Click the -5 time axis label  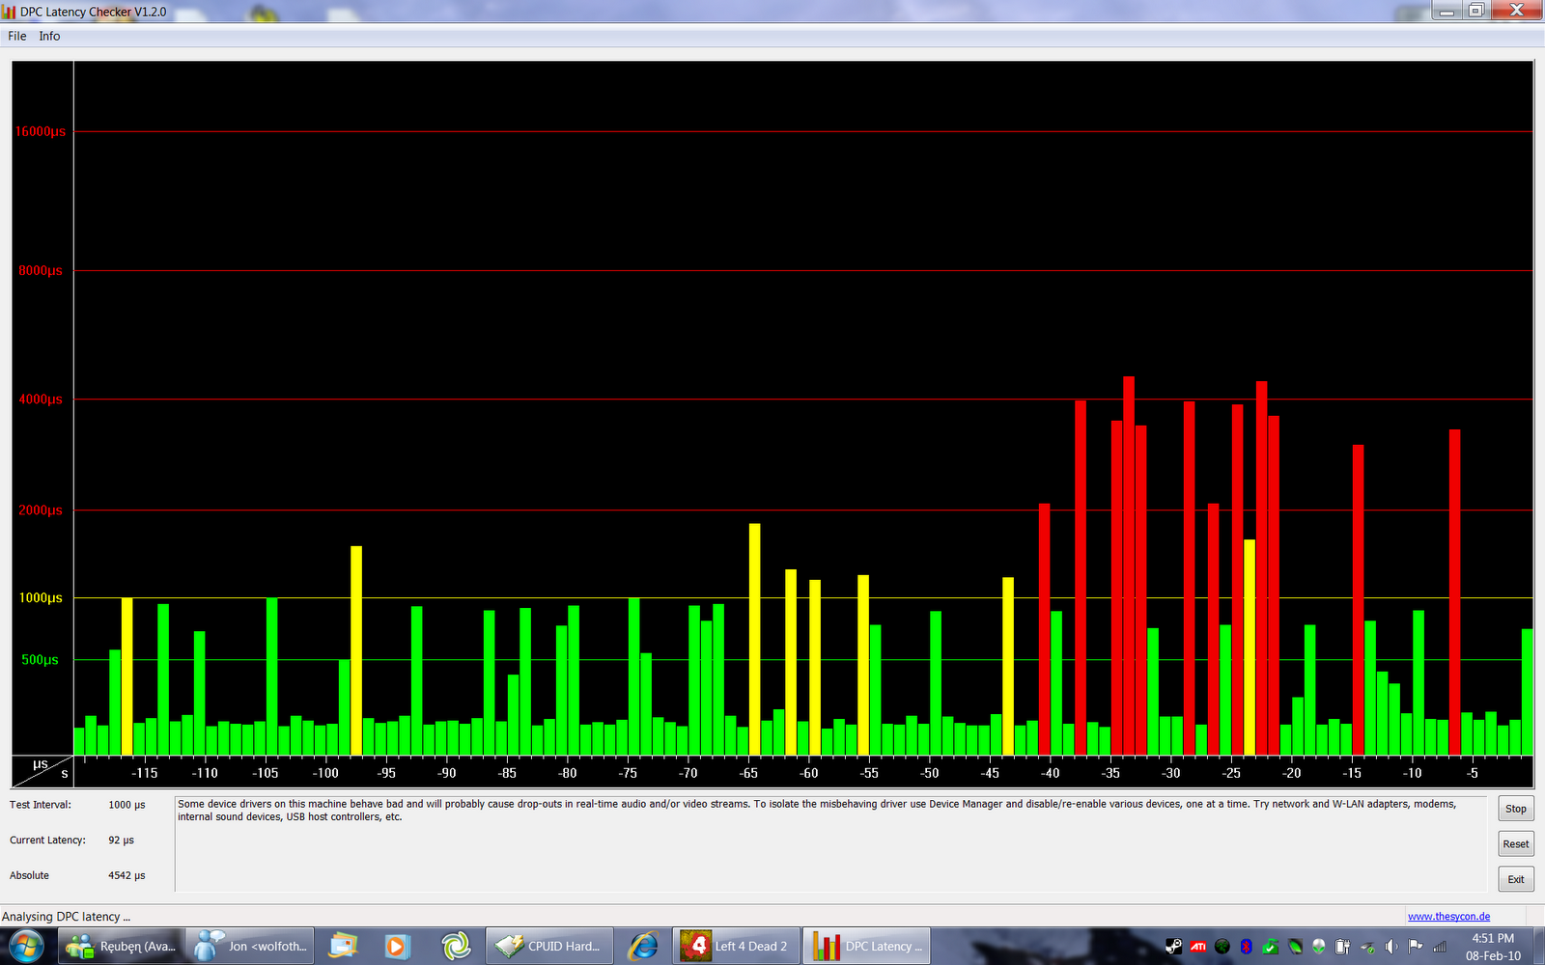(1472, 773)
